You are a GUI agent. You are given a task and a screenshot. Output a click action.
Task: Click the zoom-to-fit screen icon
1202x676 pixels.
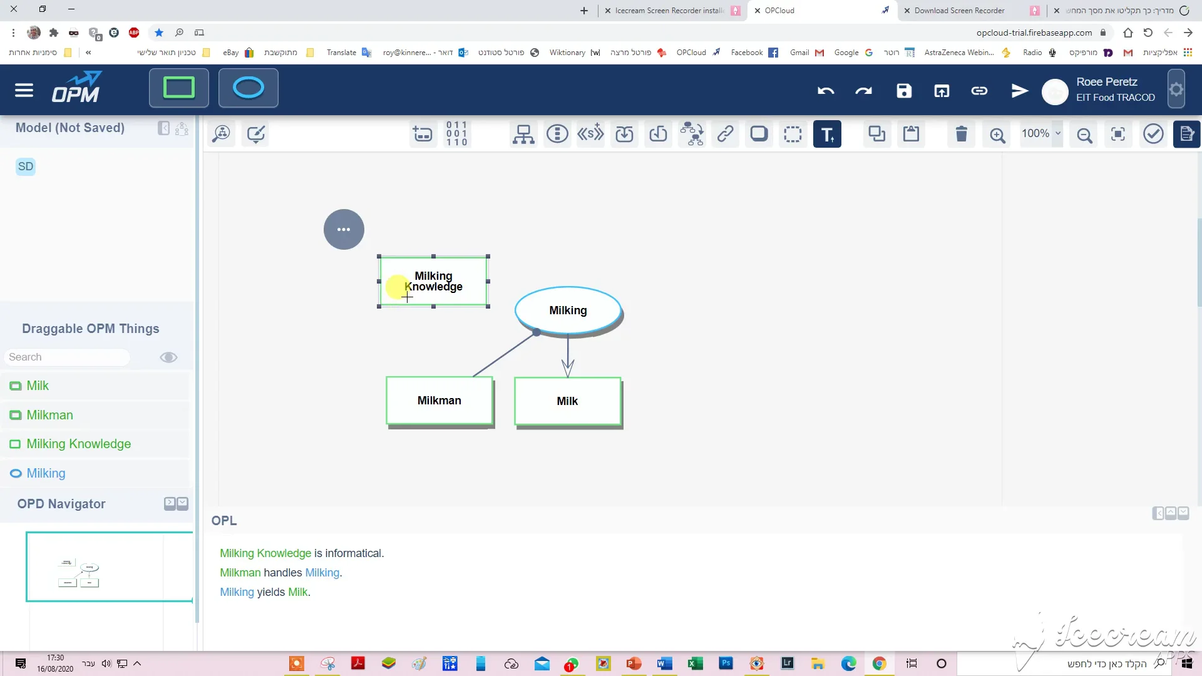(1117, 134)
